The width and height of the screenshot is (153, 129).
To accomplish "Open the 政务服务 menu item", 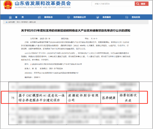I will 107,17.
